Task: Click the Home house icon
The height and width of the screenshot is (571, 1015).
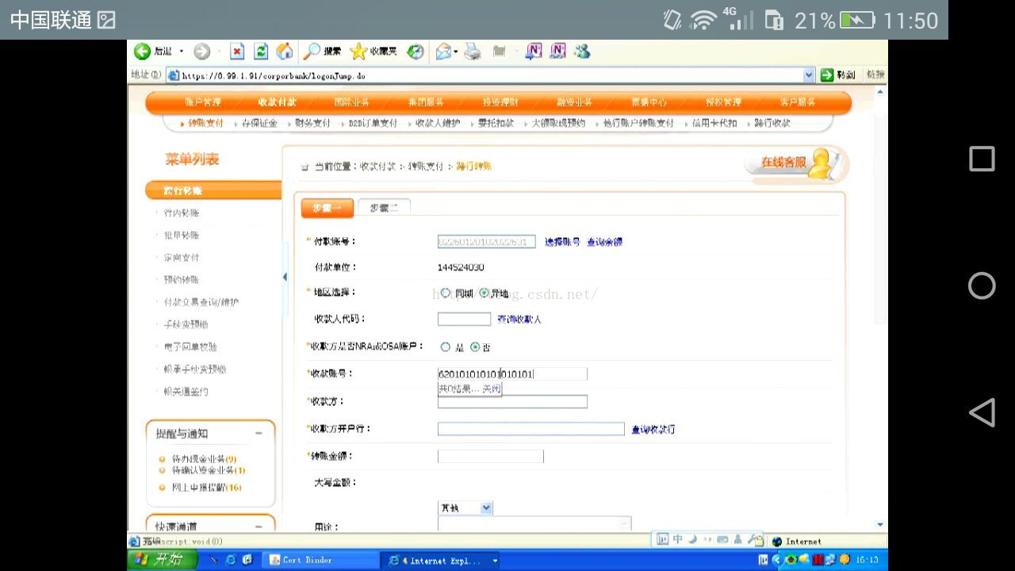Action: tap(285, 52)
